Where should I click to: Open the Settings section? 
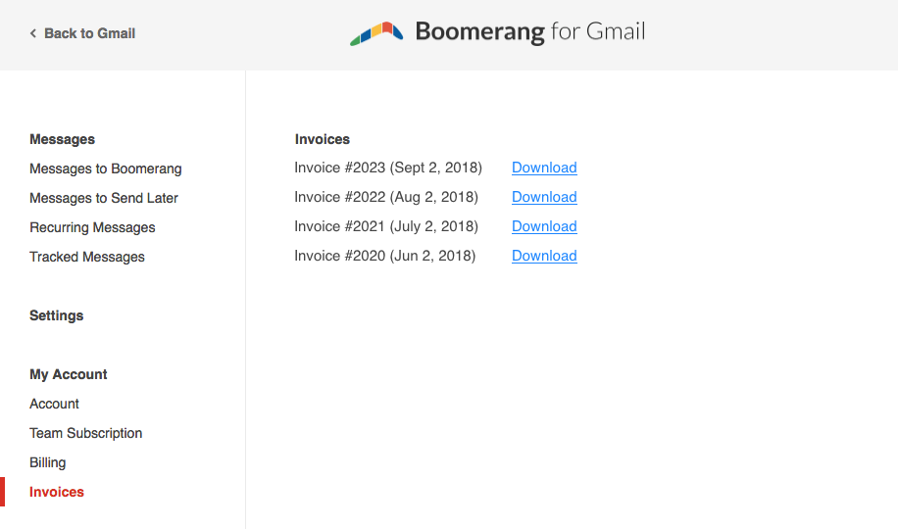[57, 315]
